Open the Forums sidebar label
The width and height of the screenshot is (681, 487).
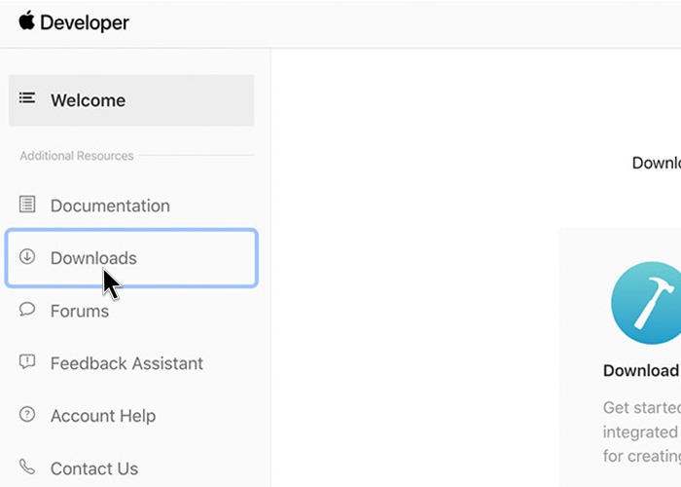(80, 311)
